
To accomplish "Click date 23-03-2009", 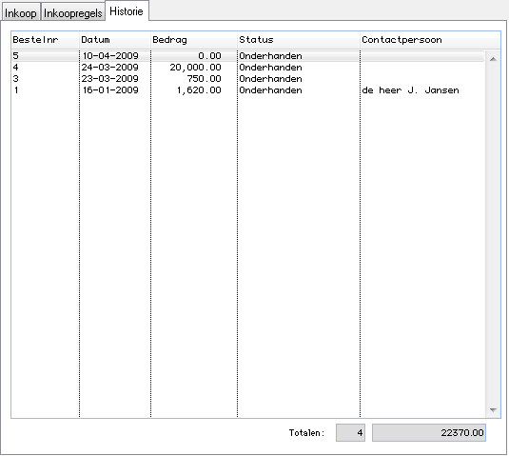I will point(110,79).
